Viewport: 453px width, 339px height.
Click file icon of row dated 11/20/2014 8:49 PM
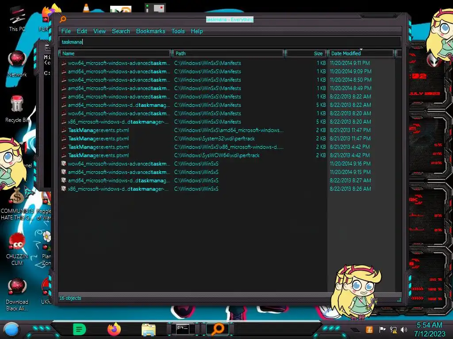click(64, 88)
